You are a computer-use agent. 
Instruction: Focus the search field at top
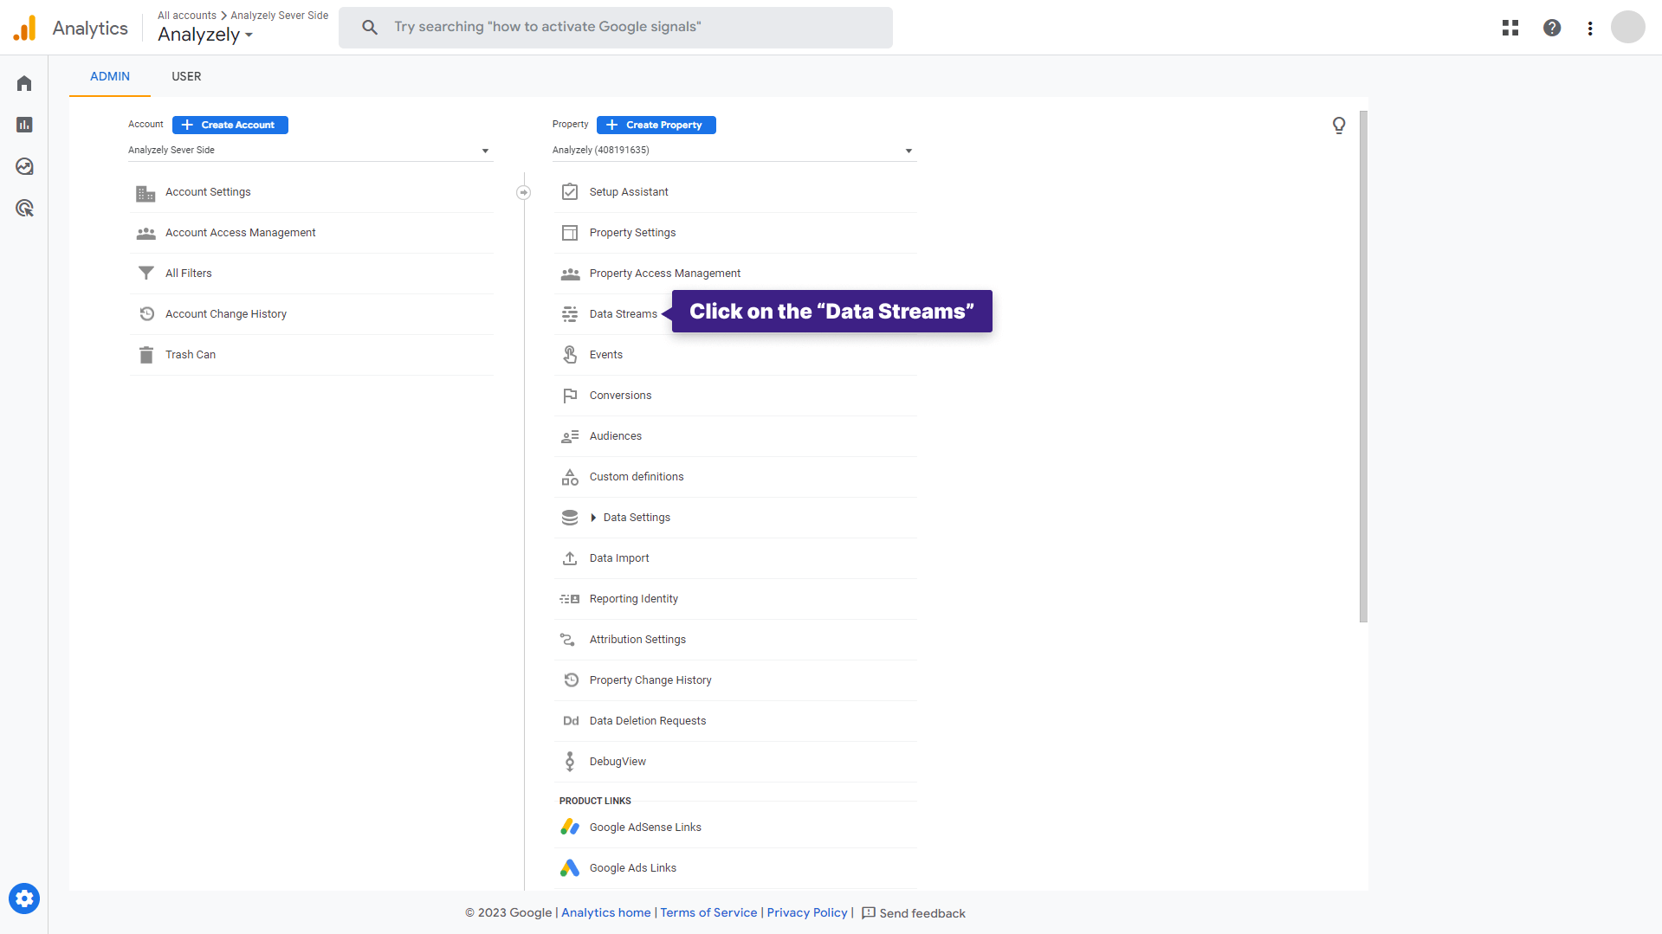(x=616, y=28)
